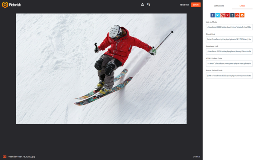Select the HTML Embed Code field
The image size is (256, 160).
tap(229, 64)
